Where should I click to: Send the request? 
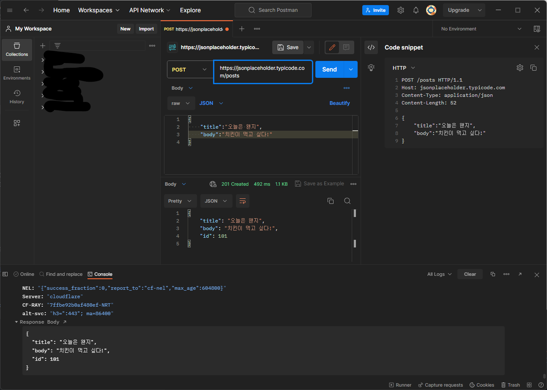point(330,69)
